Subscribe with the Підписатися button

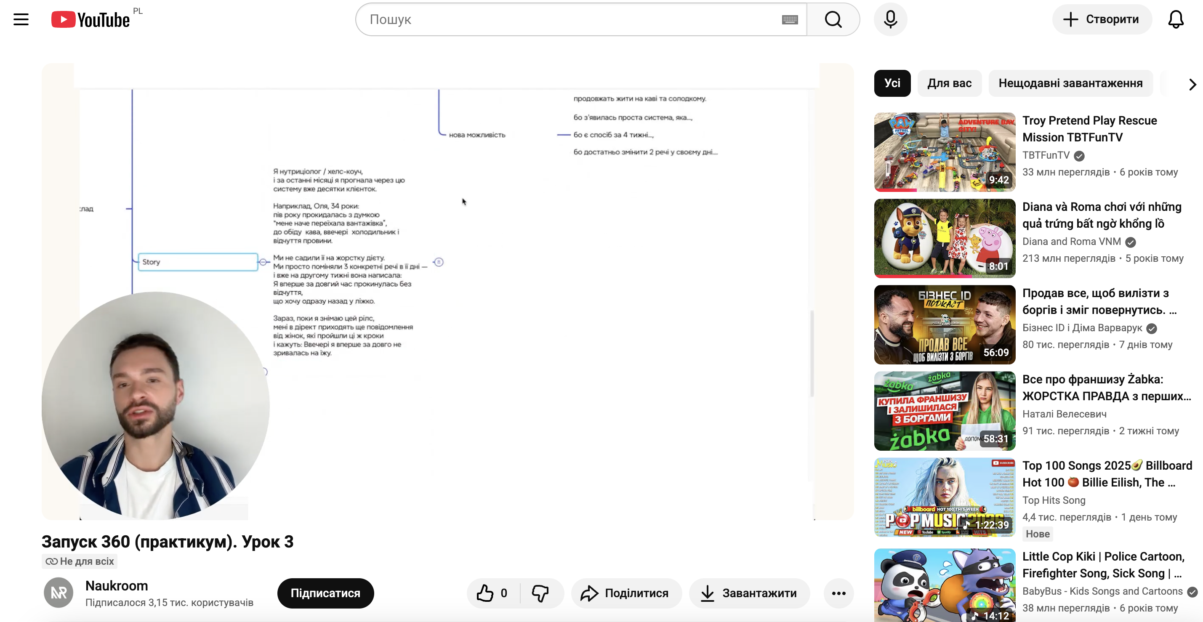pos(325,593)
